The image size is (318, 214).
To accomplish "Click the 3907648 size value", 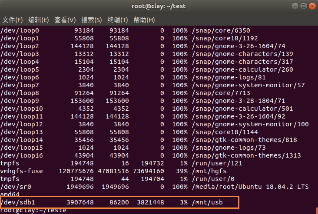I will (x=80, y=202).
